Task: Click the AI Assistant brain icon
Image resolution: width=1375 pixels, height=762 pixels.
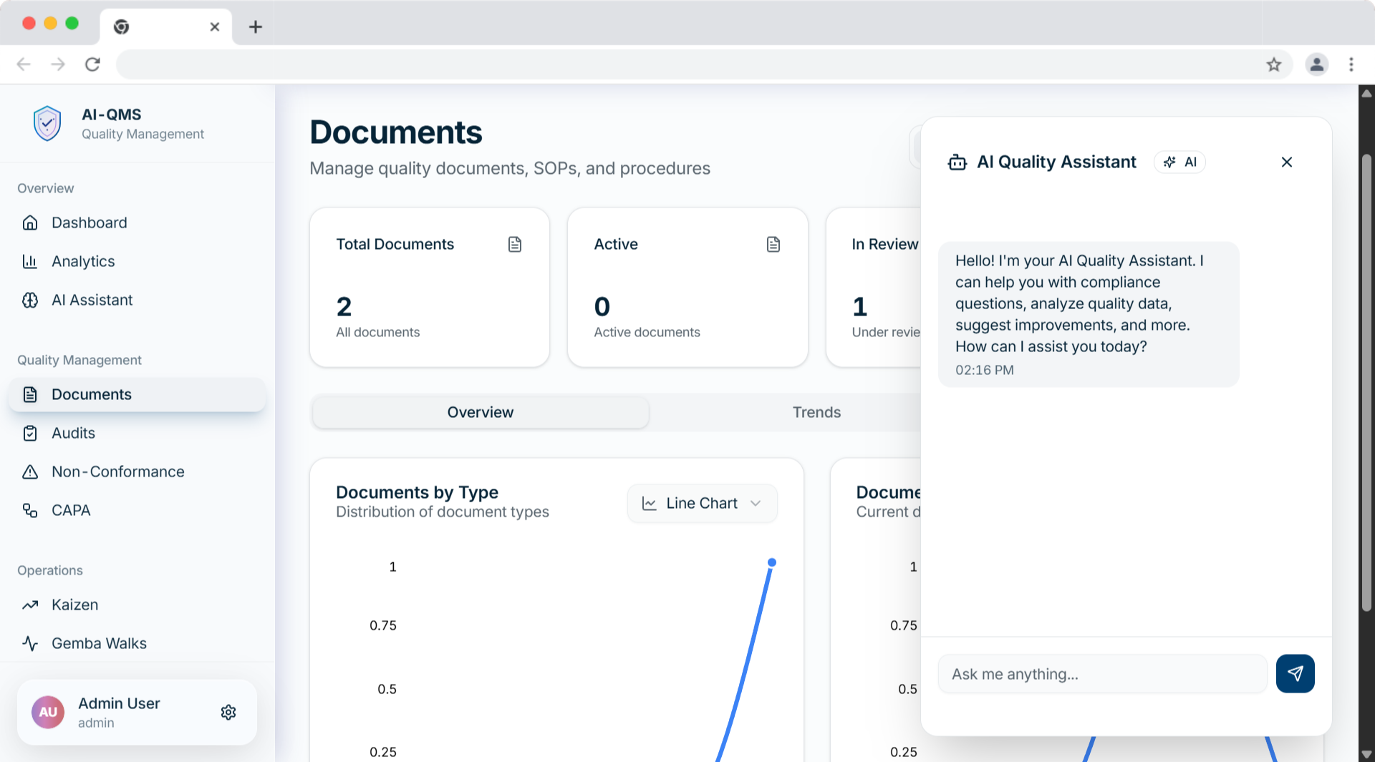Action: [x=30, y=300]
